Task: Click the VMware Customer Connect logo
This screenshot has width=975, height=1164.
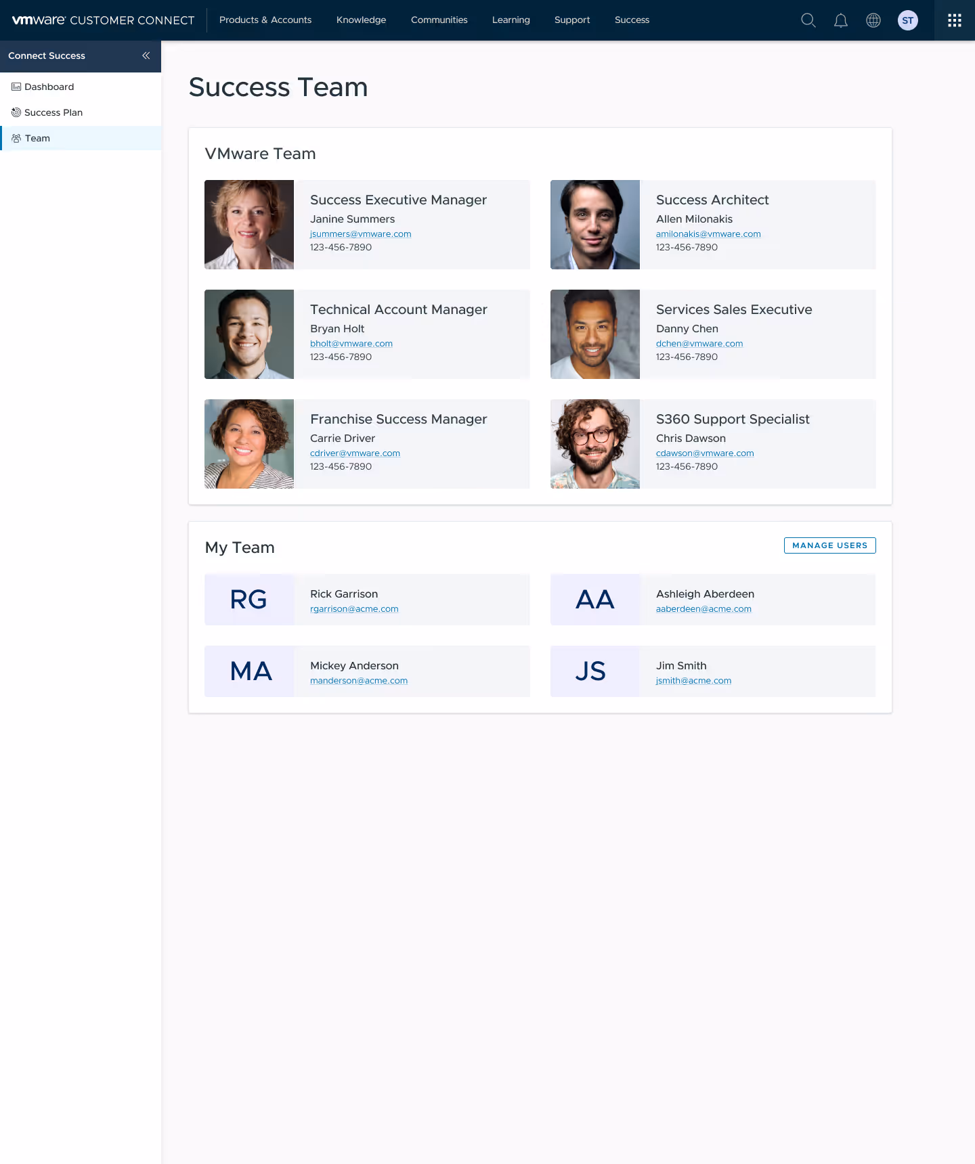Action: coord(103,20)
